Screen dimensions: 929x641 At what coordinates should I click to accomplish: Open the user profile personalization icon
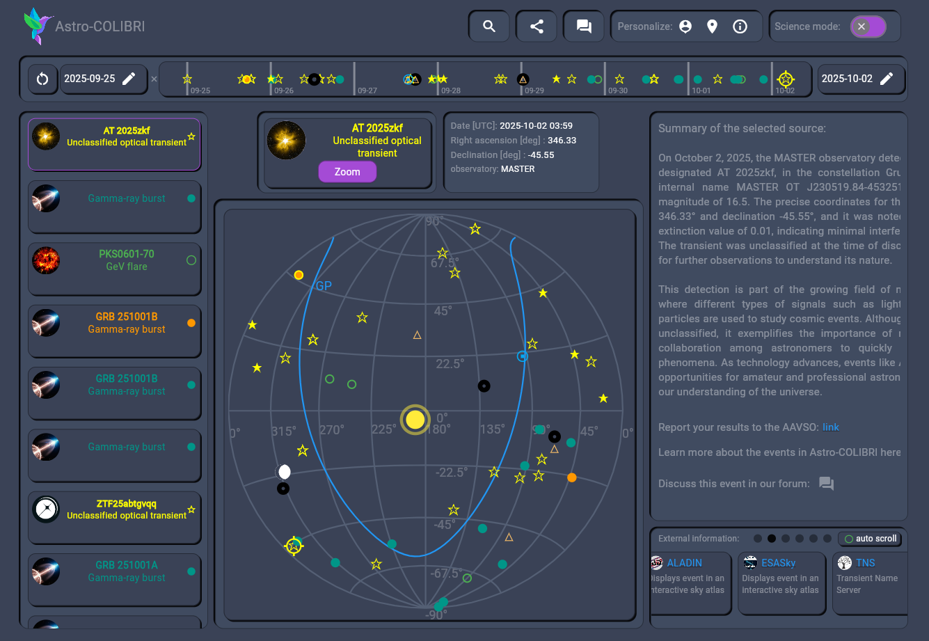point(685,26)
